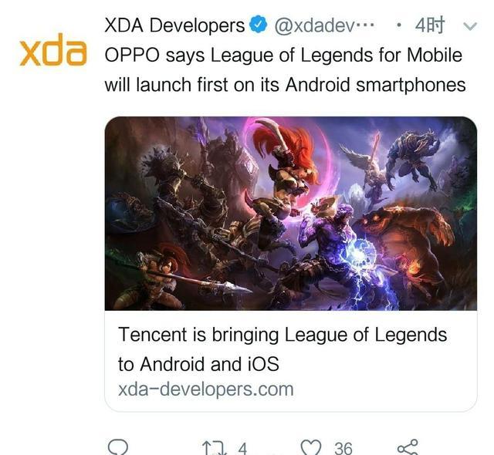Visit the xda-developers.com domain link
The height and width of the screenshot is (455, 494).
pos(206,389)
